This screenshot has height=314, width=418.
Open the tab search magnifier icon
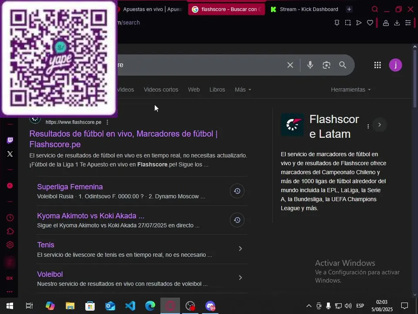375,9
